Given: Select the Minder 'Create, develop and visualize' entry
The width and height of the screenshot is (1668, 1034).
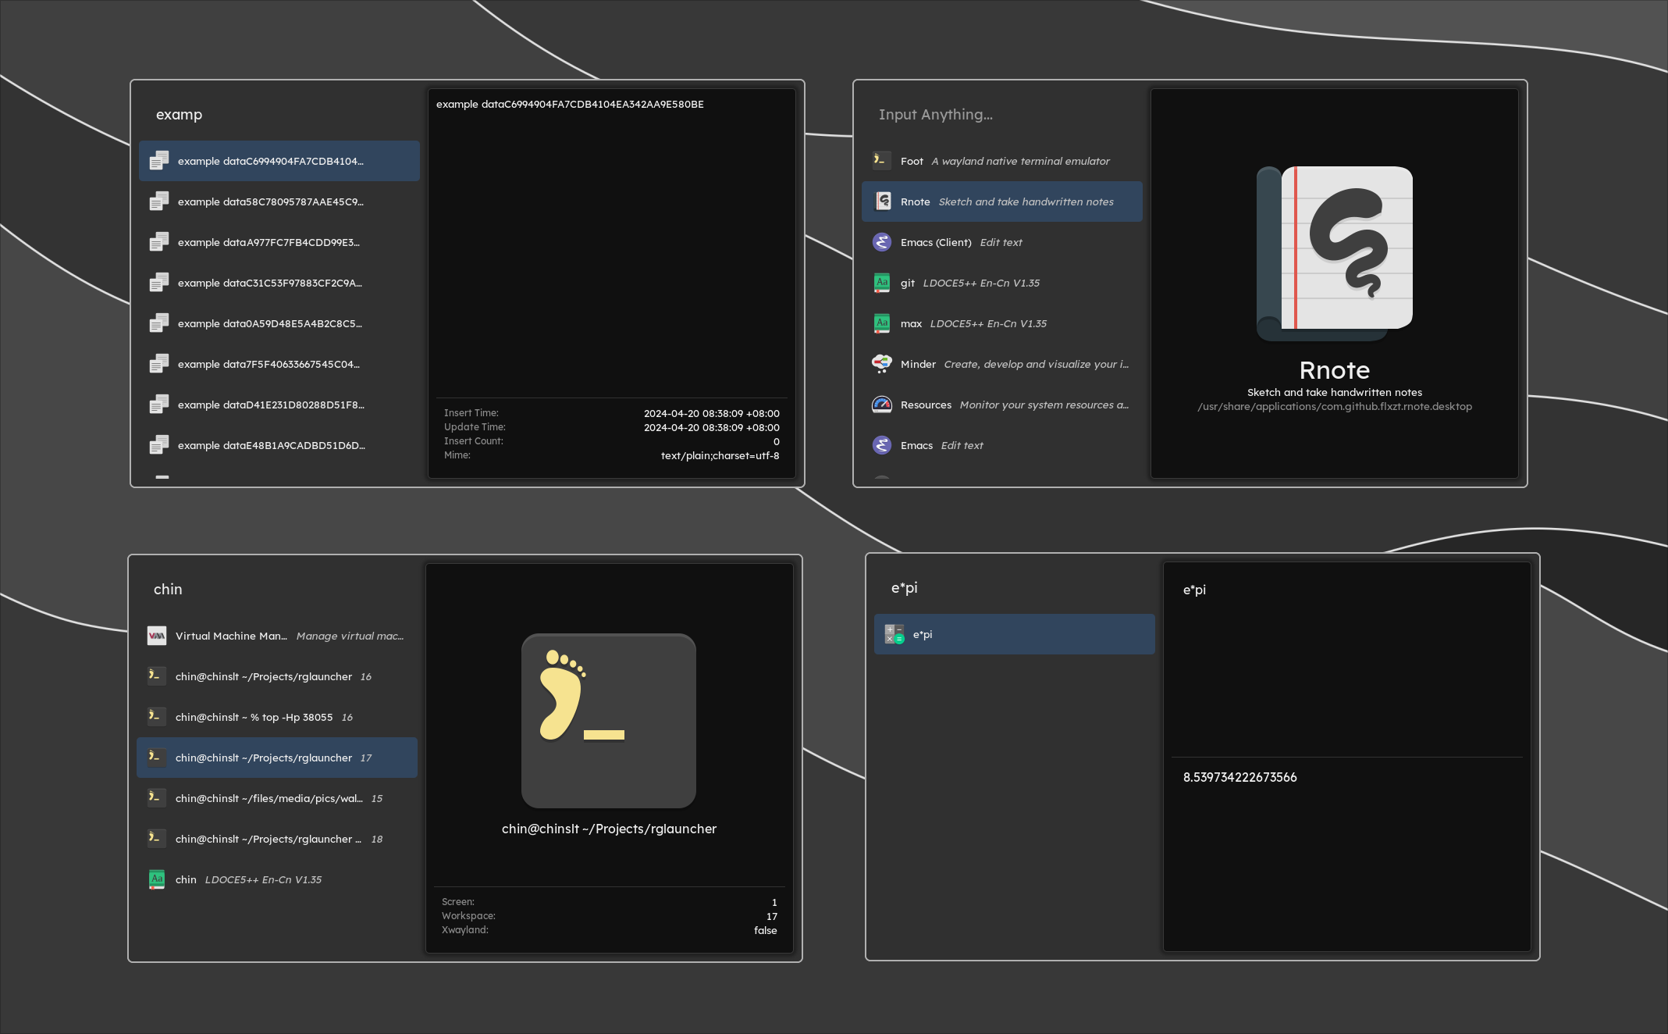Looking at the screenshot, I should (1002, 364).
